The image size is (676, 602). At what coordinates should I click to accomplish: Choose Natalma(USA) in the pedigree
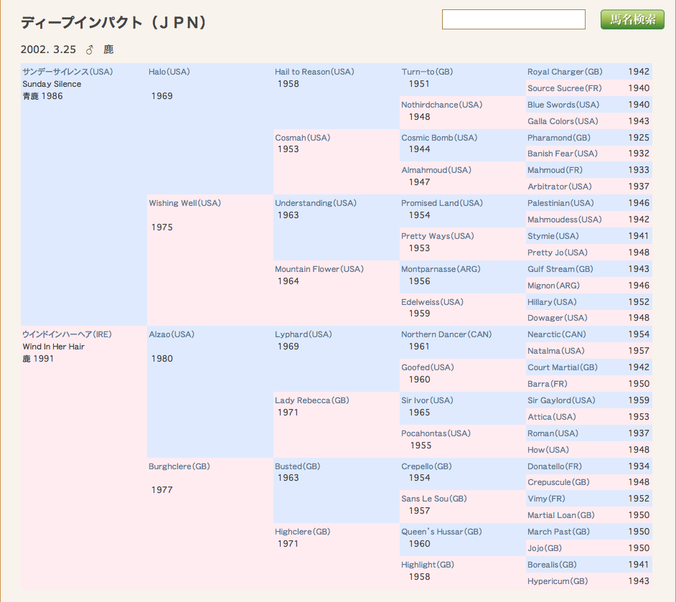(555, 351)
